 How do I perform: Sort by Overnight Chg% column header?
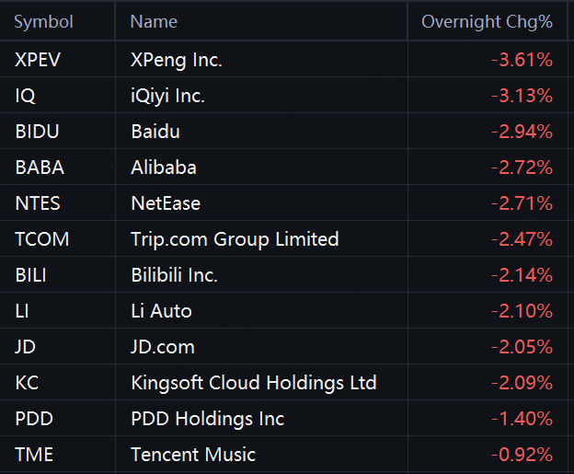click(487, 21)
